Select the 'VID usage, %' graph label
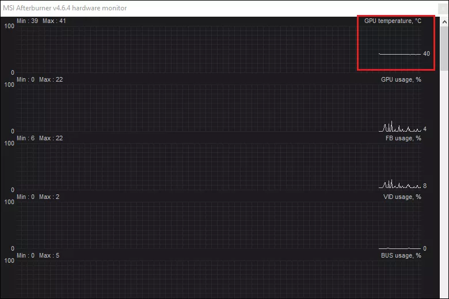 pos(402,197)
